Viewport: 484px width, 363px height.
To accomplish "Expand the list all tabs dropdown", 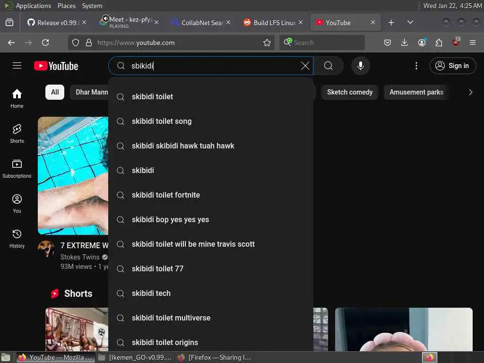I will tap(410, 23).
